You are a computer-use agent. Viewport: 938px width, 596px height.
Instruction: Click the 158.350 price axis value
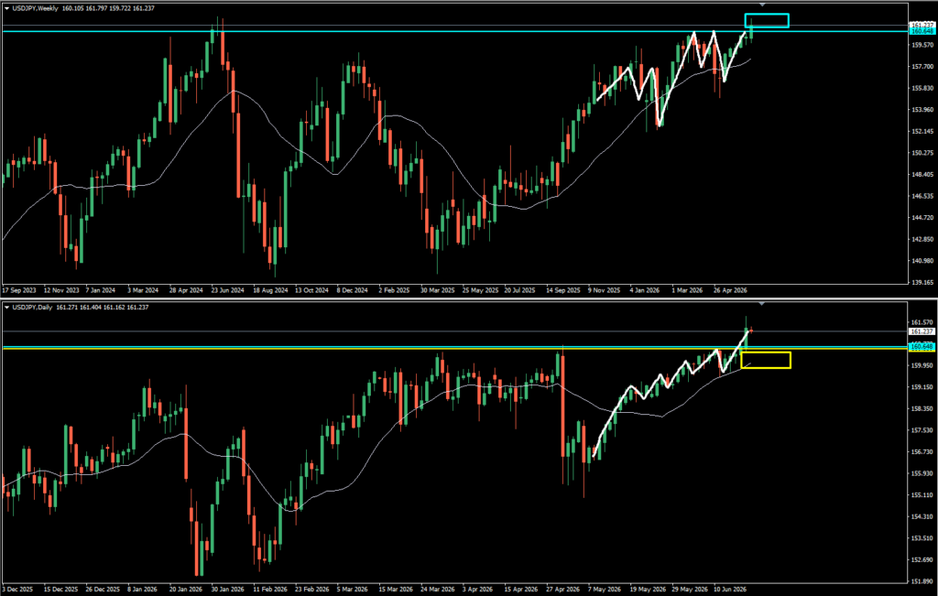click(x=922, y=409)
